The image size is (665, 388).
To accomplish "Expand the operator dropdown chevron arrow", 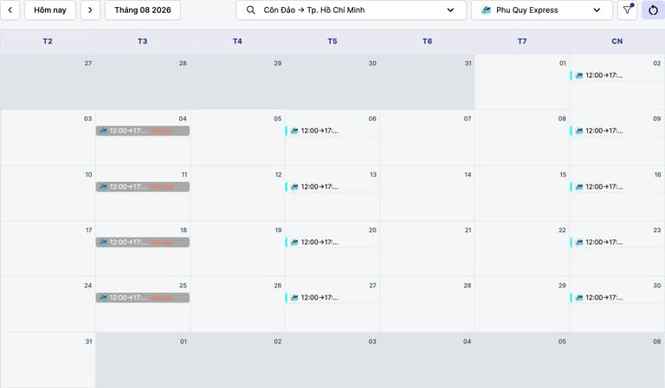I will [x=597, y=10].
